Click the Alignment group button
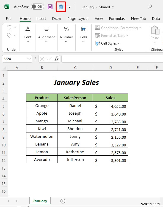The width and height of the screenshot is (163, 207). click(x=47, y=34)
